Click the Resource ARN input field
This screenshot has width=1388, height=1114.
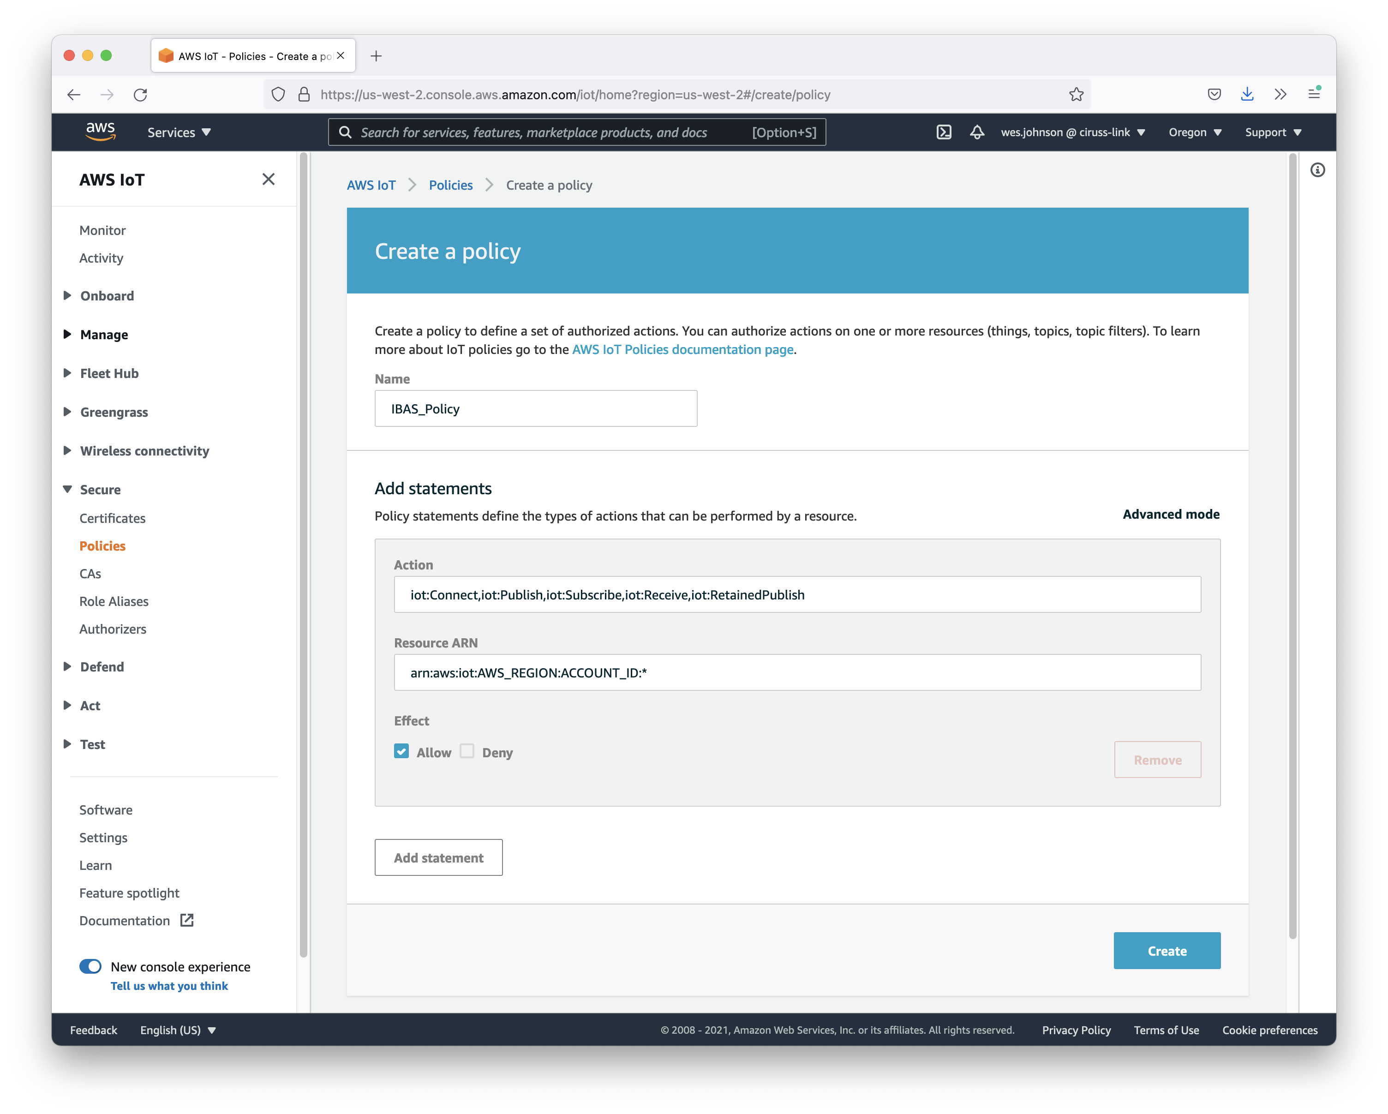pyautogui.click(x=797, y=672)
